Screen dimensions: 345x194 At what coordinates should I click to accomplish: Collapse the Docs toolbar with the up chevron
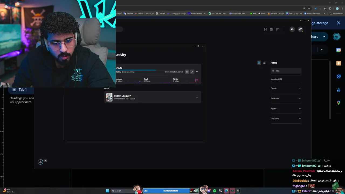click(x=322, y=50)
